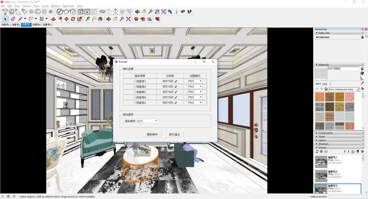Tick the 场景号5 render scene checkbox
368x199 pixels.
pyautogui.click(x=135, y=103)
